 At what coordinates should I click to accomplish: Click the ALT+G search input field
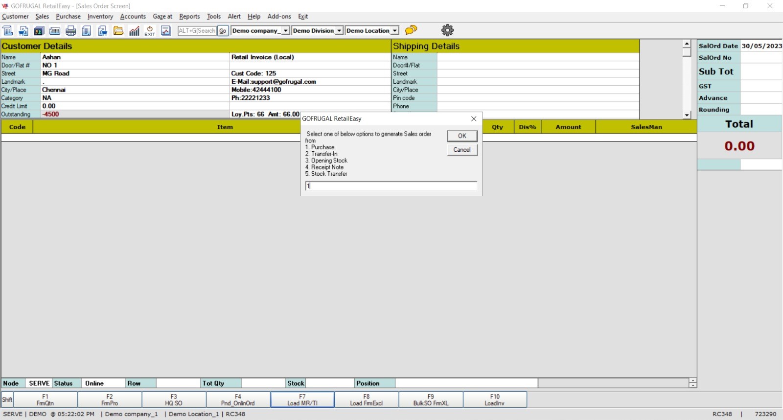197,30
